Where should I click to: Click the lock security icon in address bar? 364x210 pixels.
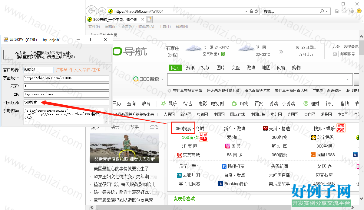pos(251,11)
